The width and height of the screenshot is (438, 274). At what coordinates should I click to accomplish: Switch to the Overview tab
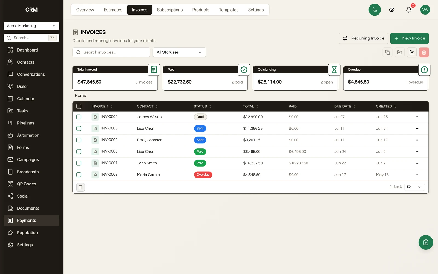[x=85, y=10]
